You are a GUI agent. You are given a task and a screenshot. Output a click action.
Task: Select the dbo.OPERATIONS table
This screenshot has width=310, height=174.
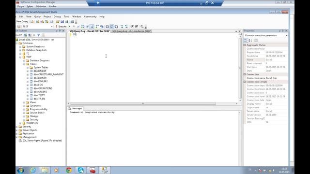click(43, 88)
